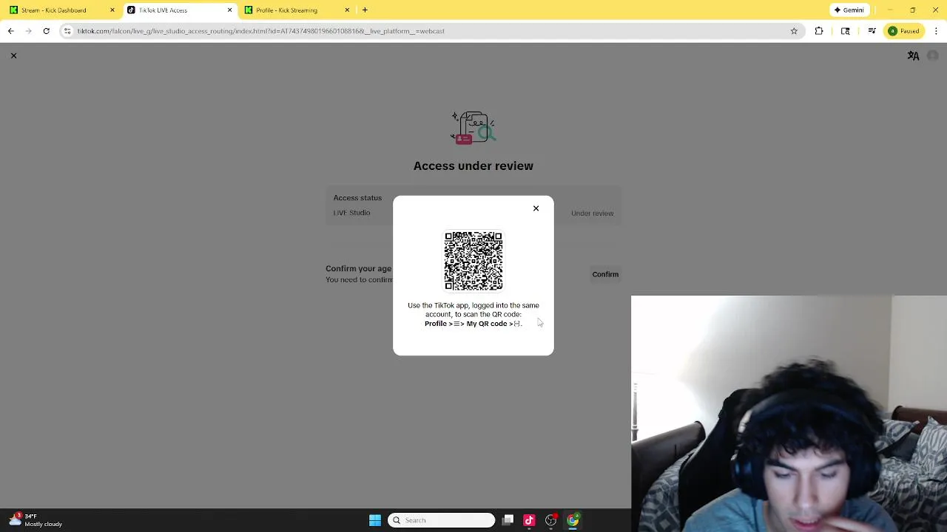This screenshot has width=947, height=532.
Task: Click the webcam overlay video
Action: (x=789, y=414)
